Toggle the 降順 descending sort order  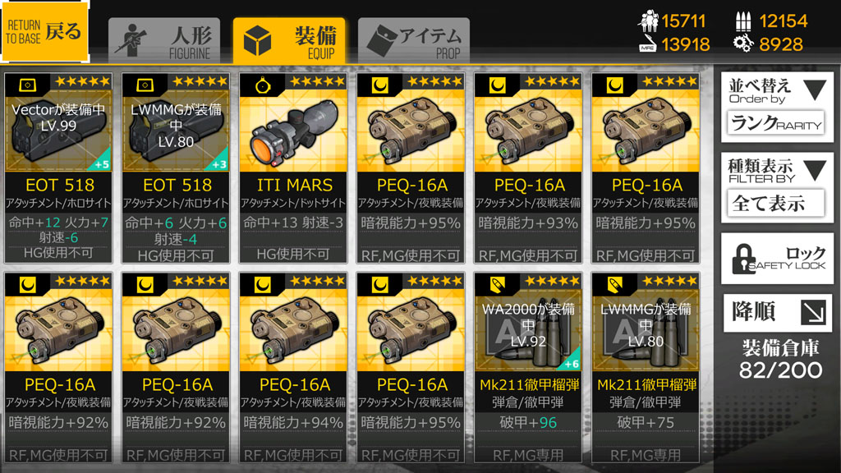click(777, 312)
